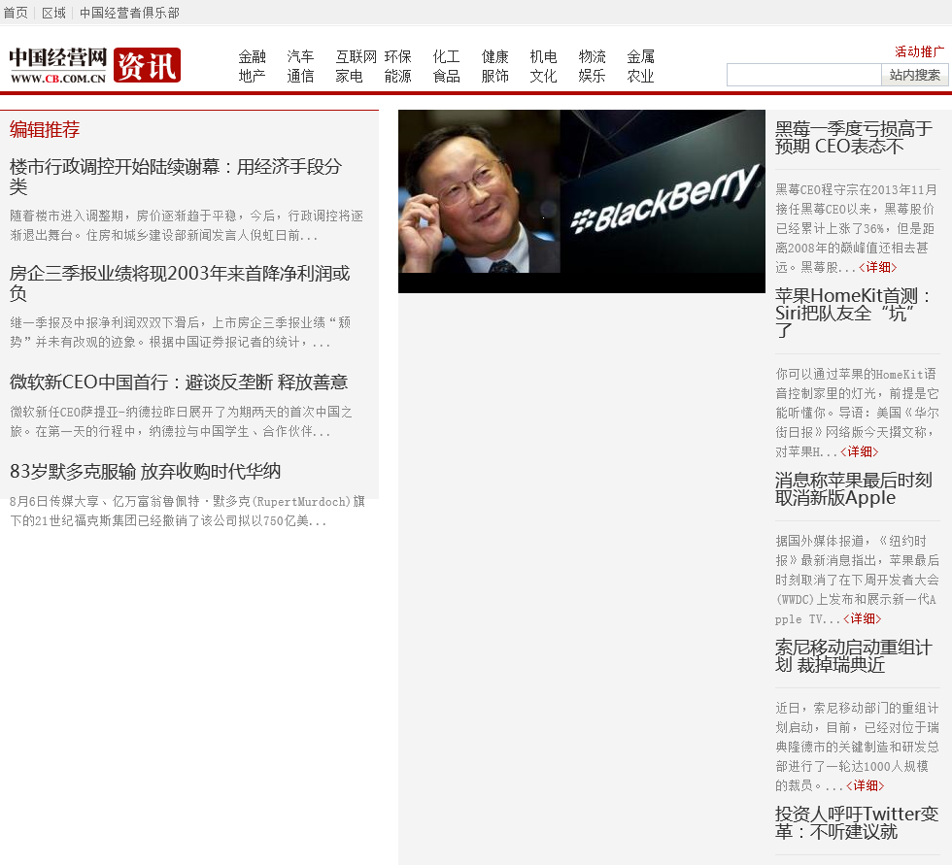This screenshot has width=952, height=865.
Task: Open the 区域 link in top bar
Action: click(x=53, y=13)
